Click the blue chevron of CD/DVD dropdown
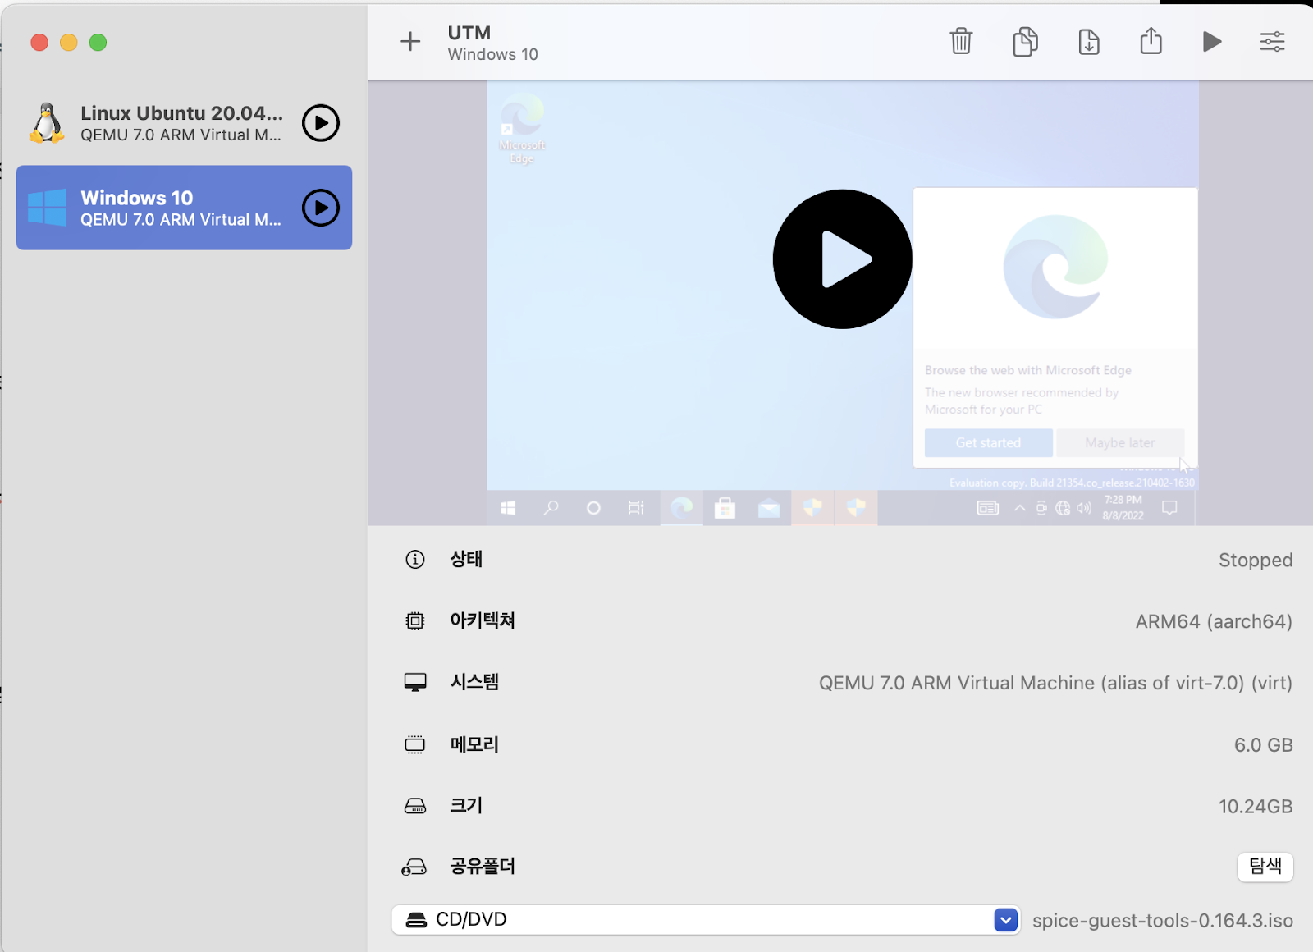1313x952 pixels. pyautogui.click(x=1006, y=920)
